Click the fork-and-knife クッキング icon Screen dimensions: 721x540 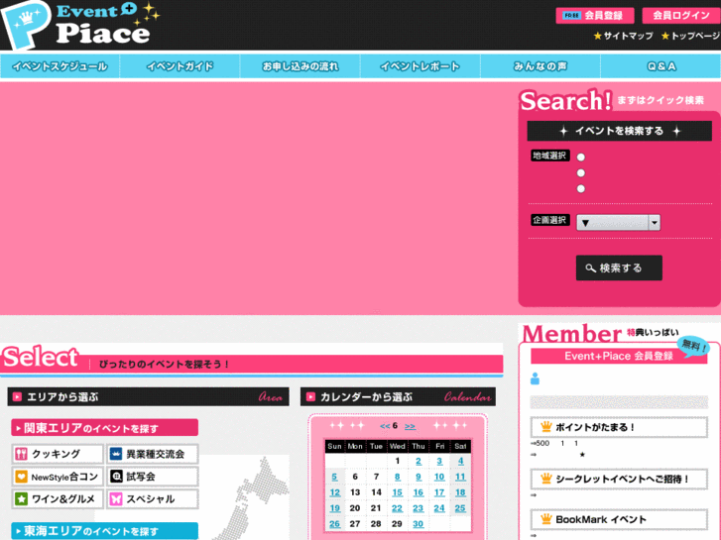(21, 454)
